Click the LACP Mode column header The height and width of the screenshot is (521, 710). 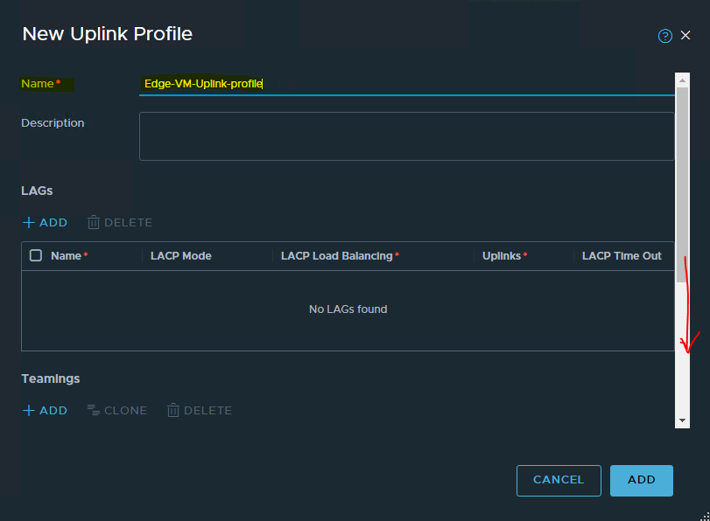pyautogui.click(x=180, y=256)
